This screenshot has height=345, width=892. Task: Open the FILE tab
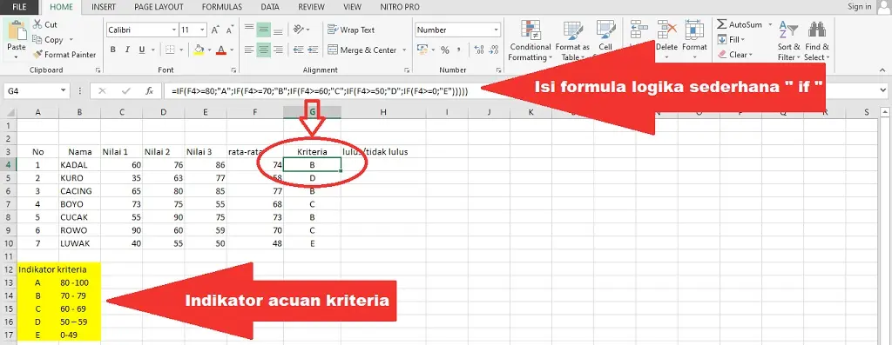tap(19, 7)
